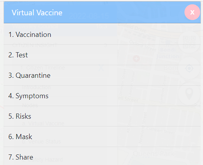Click the Virtual Vaccine header title

pos(37,13)
